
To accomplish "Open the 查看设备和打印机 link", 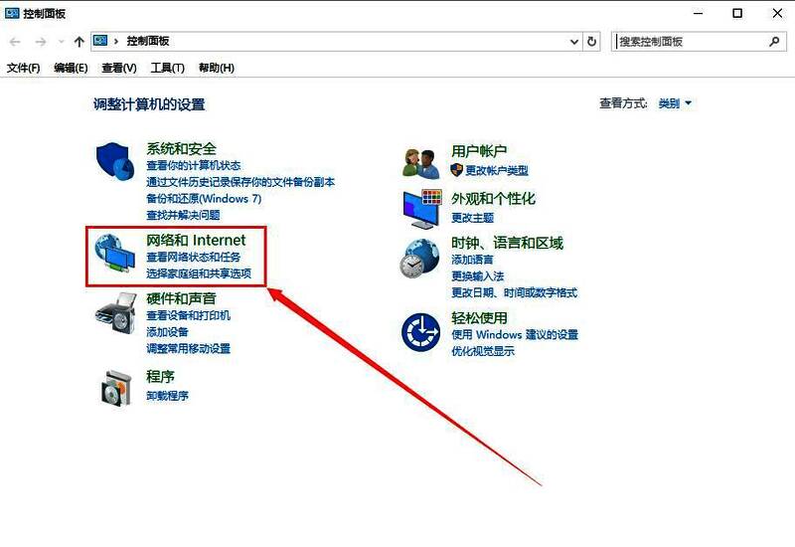I will 188,315.
